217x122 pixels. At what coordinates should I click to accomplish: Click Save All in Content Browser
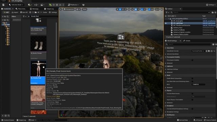coord(24,12)
